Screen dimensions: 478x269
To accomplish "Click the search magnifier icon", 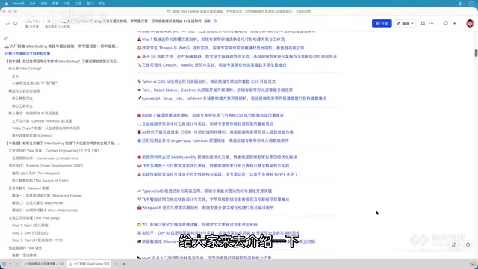I will click(446, 23).
